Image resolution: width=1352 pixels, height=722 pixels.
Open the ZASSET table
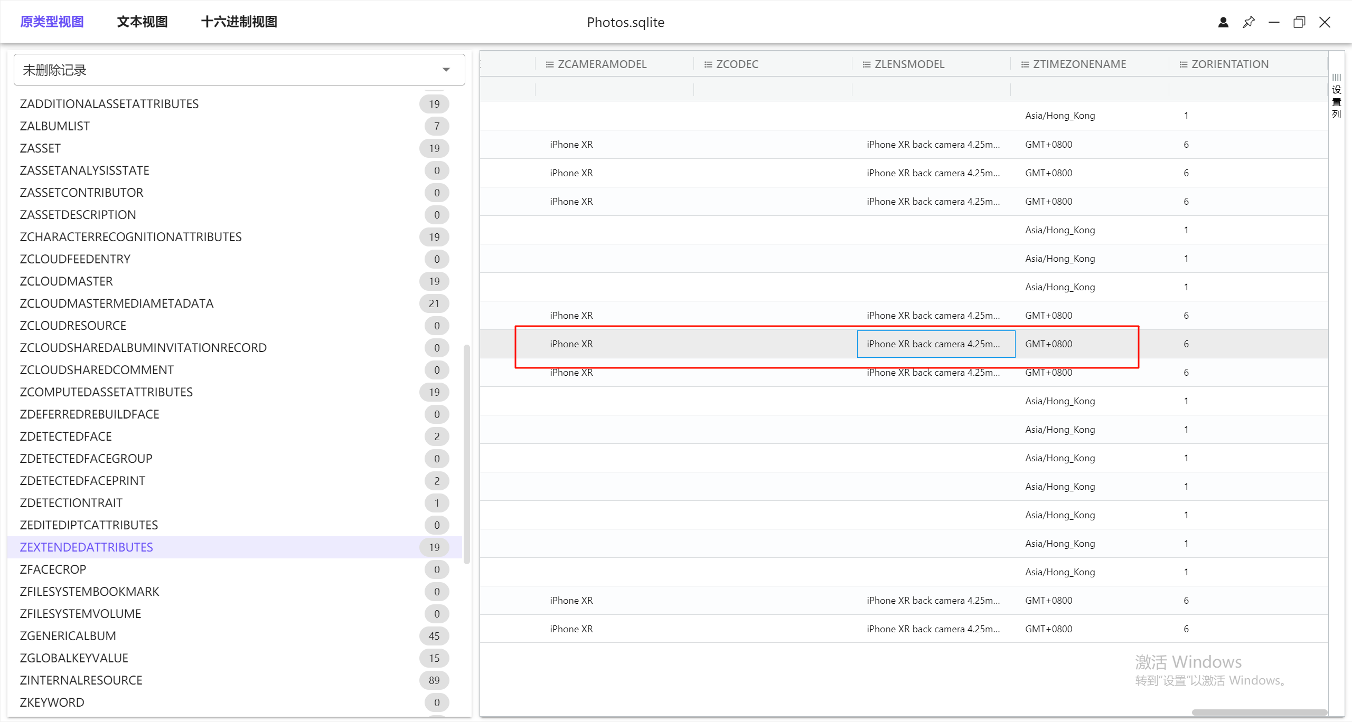40,148
